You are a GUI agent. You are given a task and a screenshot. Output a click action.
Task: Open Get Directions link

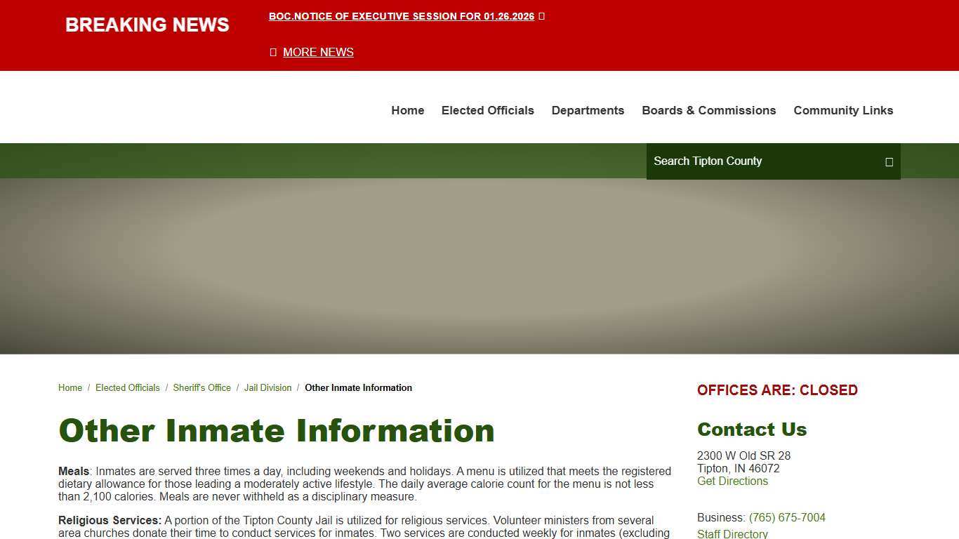tap(732, 481)
